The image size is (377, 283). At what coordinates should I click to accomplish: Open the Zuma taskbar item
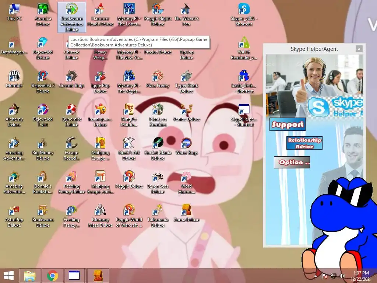(98, 276)
